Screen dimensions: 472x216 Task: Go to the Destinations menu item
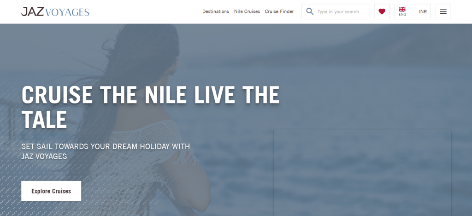[x=216, y=11]
